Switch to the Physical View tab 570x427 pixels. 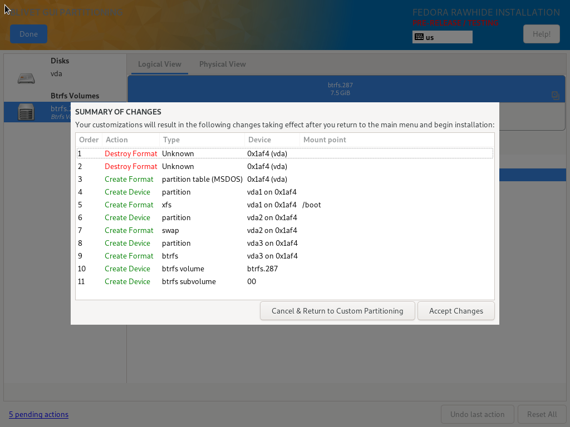click(x=223, y=64)
